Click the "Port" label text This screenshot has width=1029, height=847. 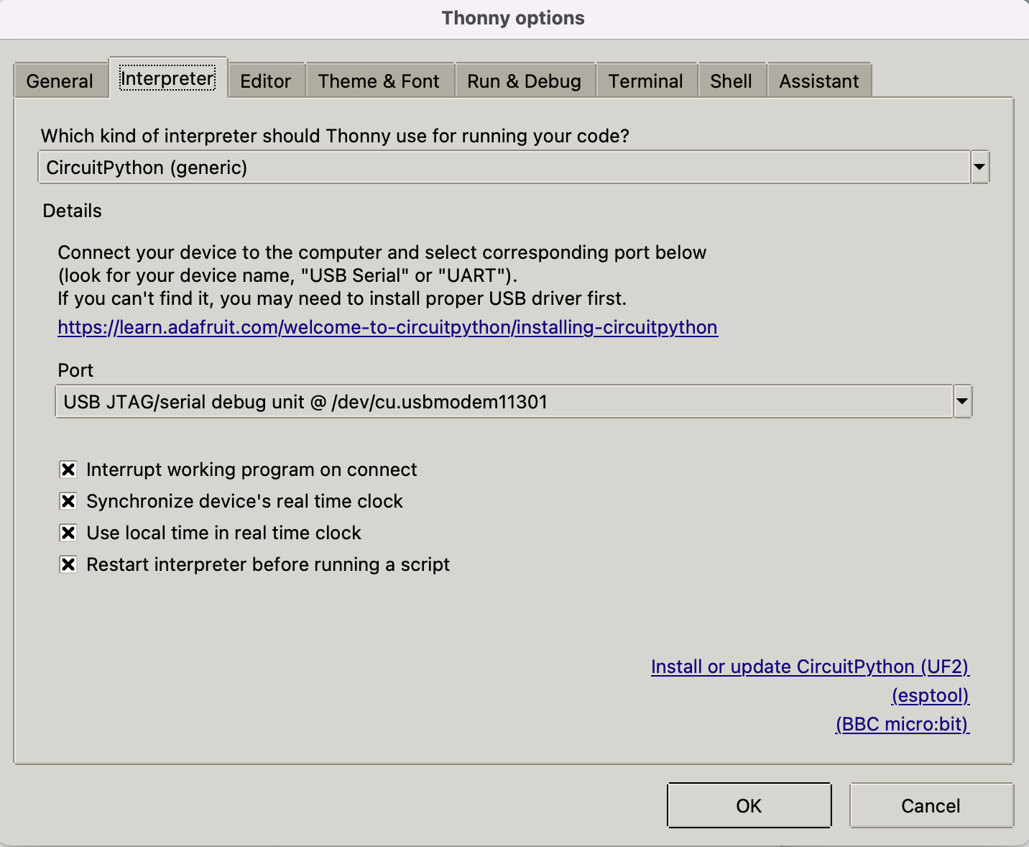pos(75,370)
